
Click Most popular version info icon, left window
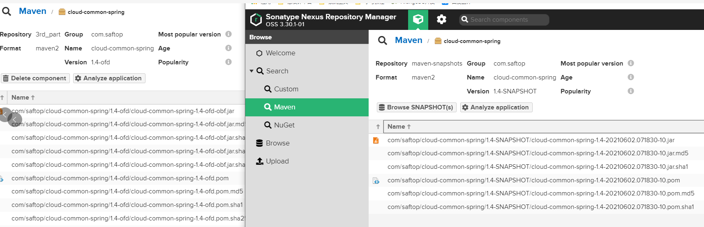(229, 34)
